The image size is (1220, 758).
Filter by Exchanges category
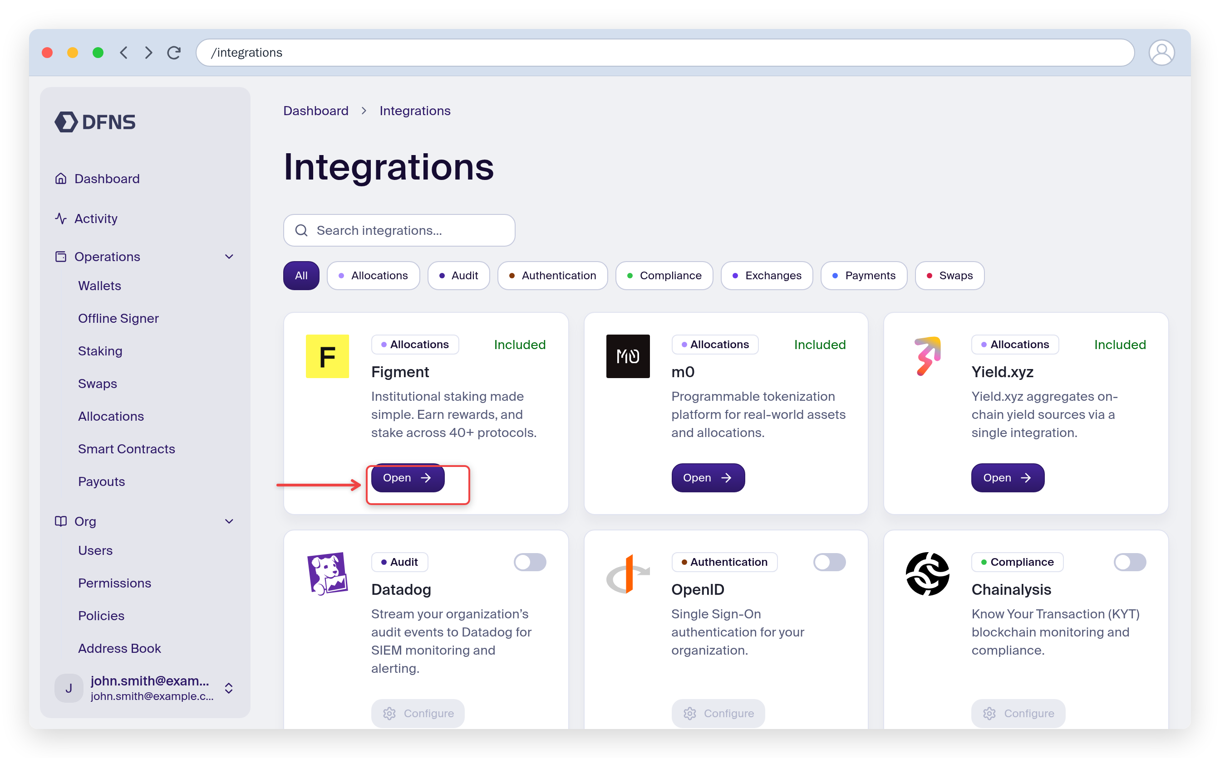click(766, 275)
